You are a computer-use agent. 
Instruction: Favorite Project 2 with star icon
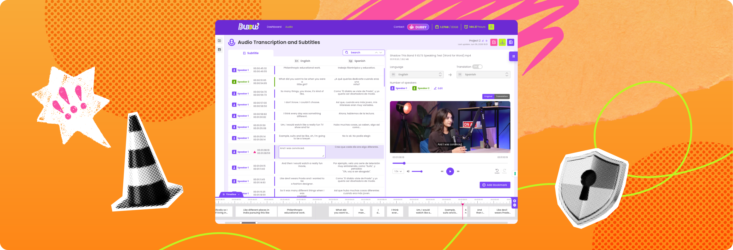[x=487, y=41]
